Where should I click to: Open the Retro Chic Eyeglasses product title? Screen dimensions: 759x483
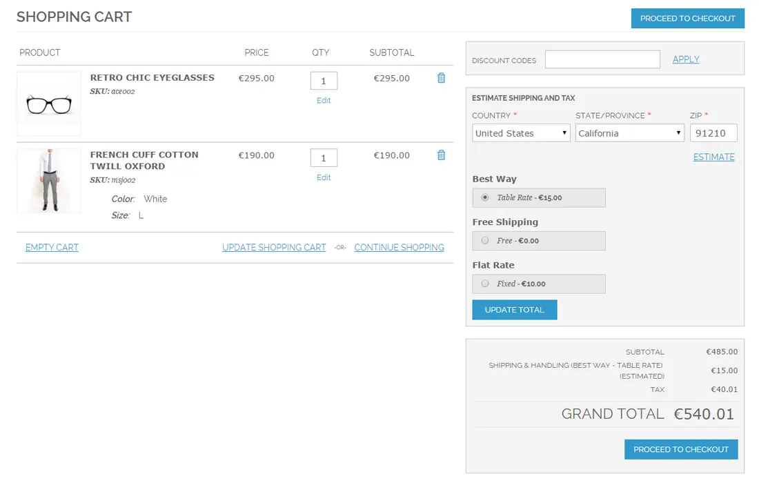click(x=152, y=77)
